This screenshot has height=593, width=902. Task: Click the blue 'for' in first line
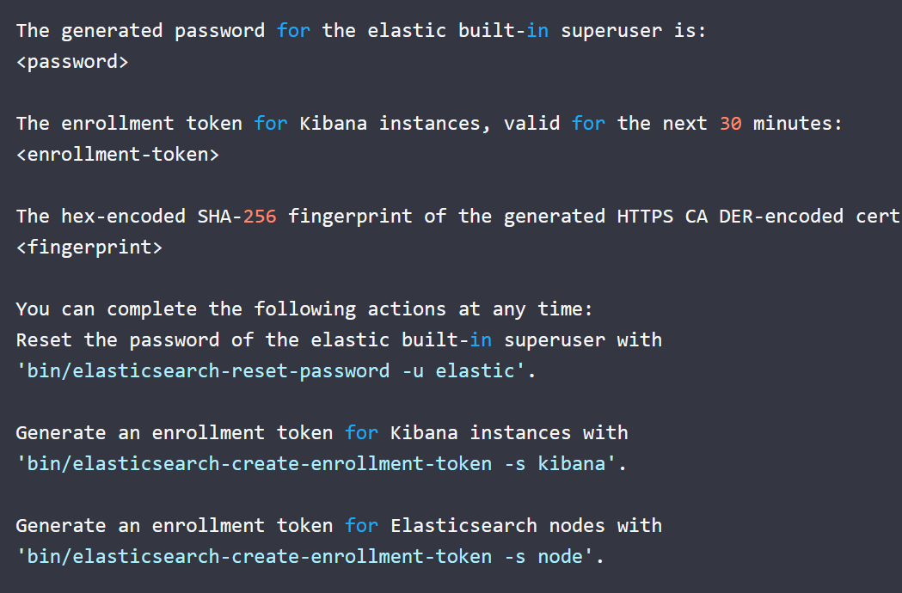(x=293, y=31)
